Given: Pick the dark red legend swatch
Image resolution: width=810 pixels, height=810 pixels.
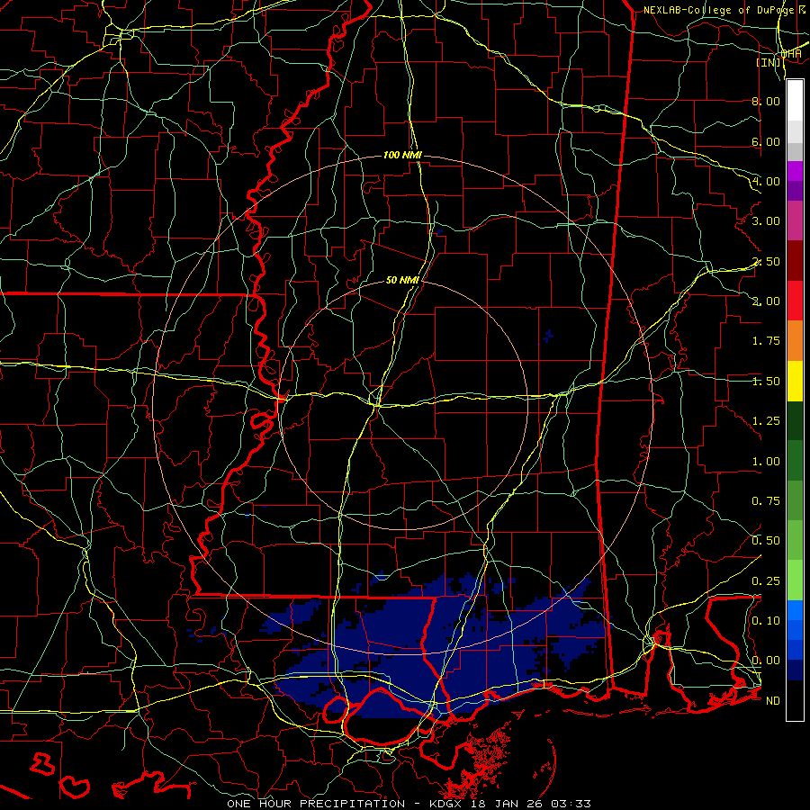Looking at the screenshot, I should pos(795,261).
